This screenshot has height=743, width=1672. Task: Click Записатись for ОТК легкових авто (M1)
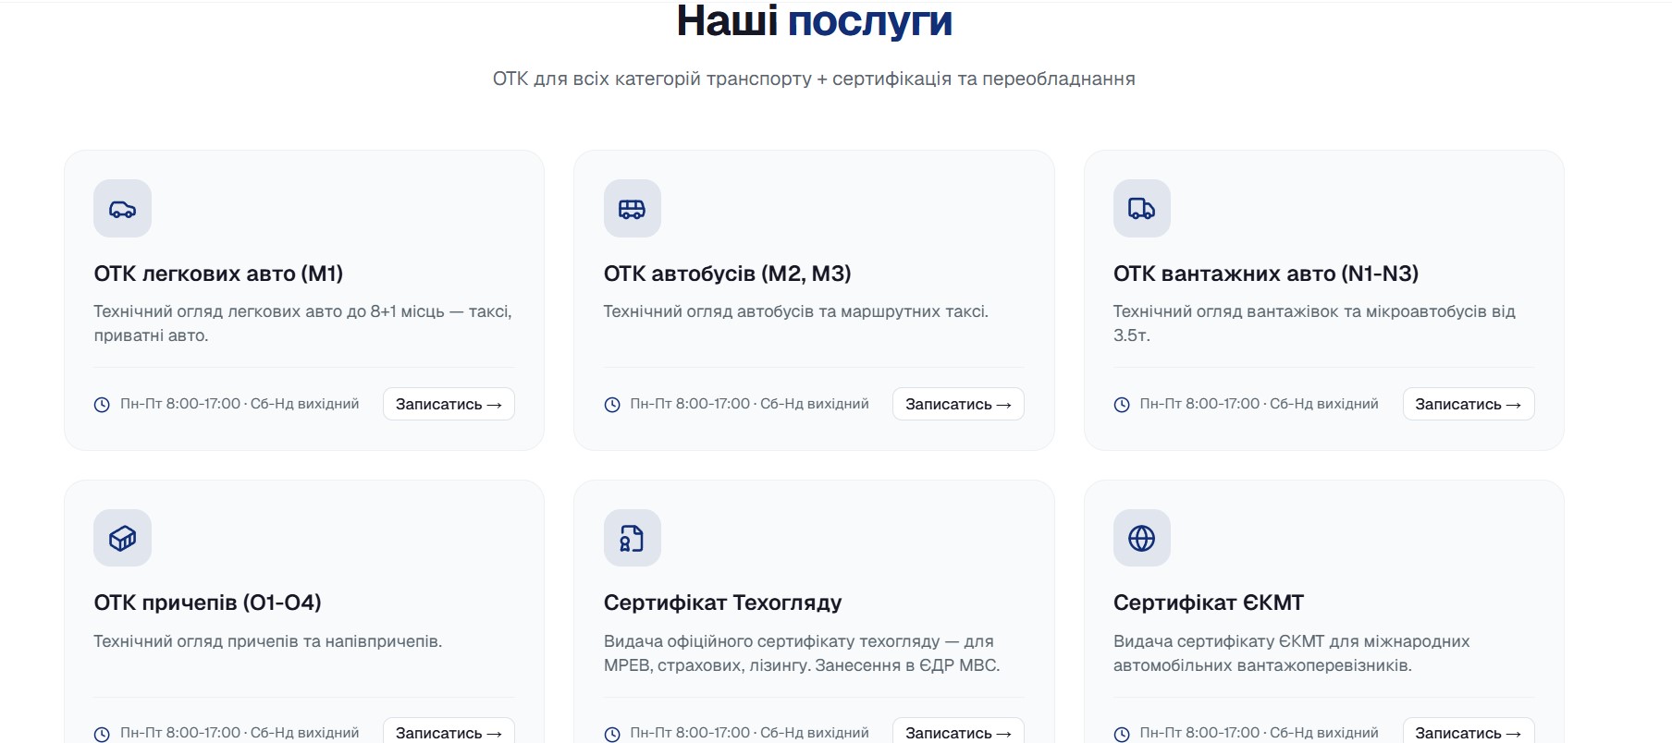[x=449, y=404]
